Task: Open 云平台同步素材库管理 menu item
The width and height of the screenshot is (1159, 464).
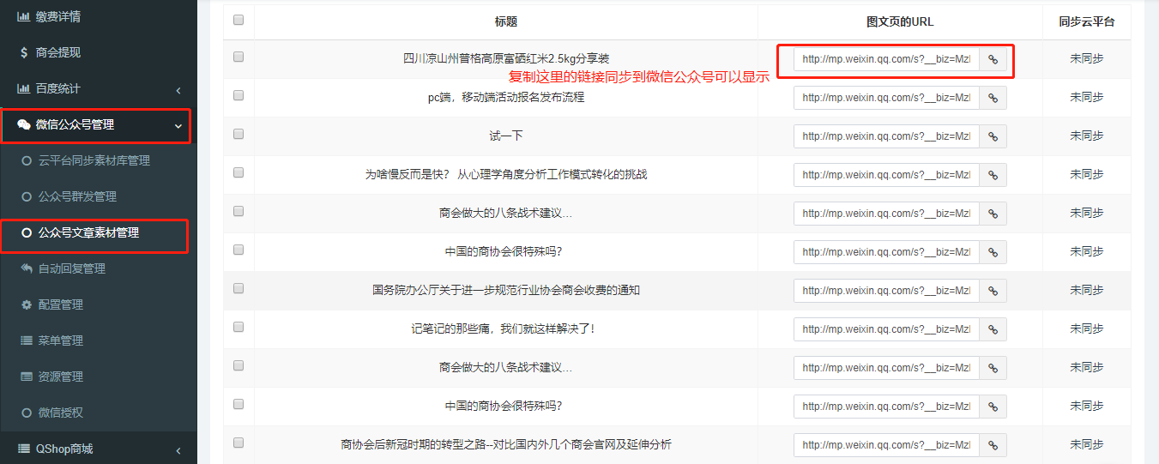Action: (94, 161)
